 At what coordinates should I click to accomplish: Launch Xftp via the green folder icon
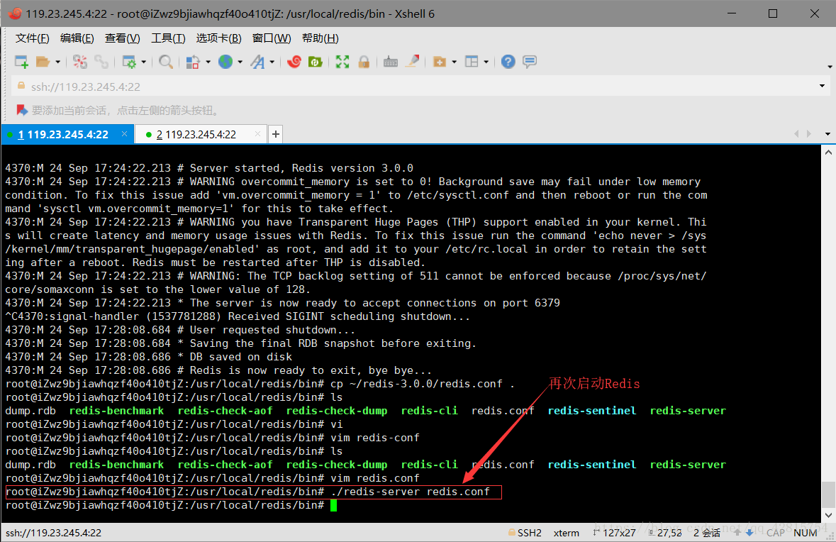315,62
